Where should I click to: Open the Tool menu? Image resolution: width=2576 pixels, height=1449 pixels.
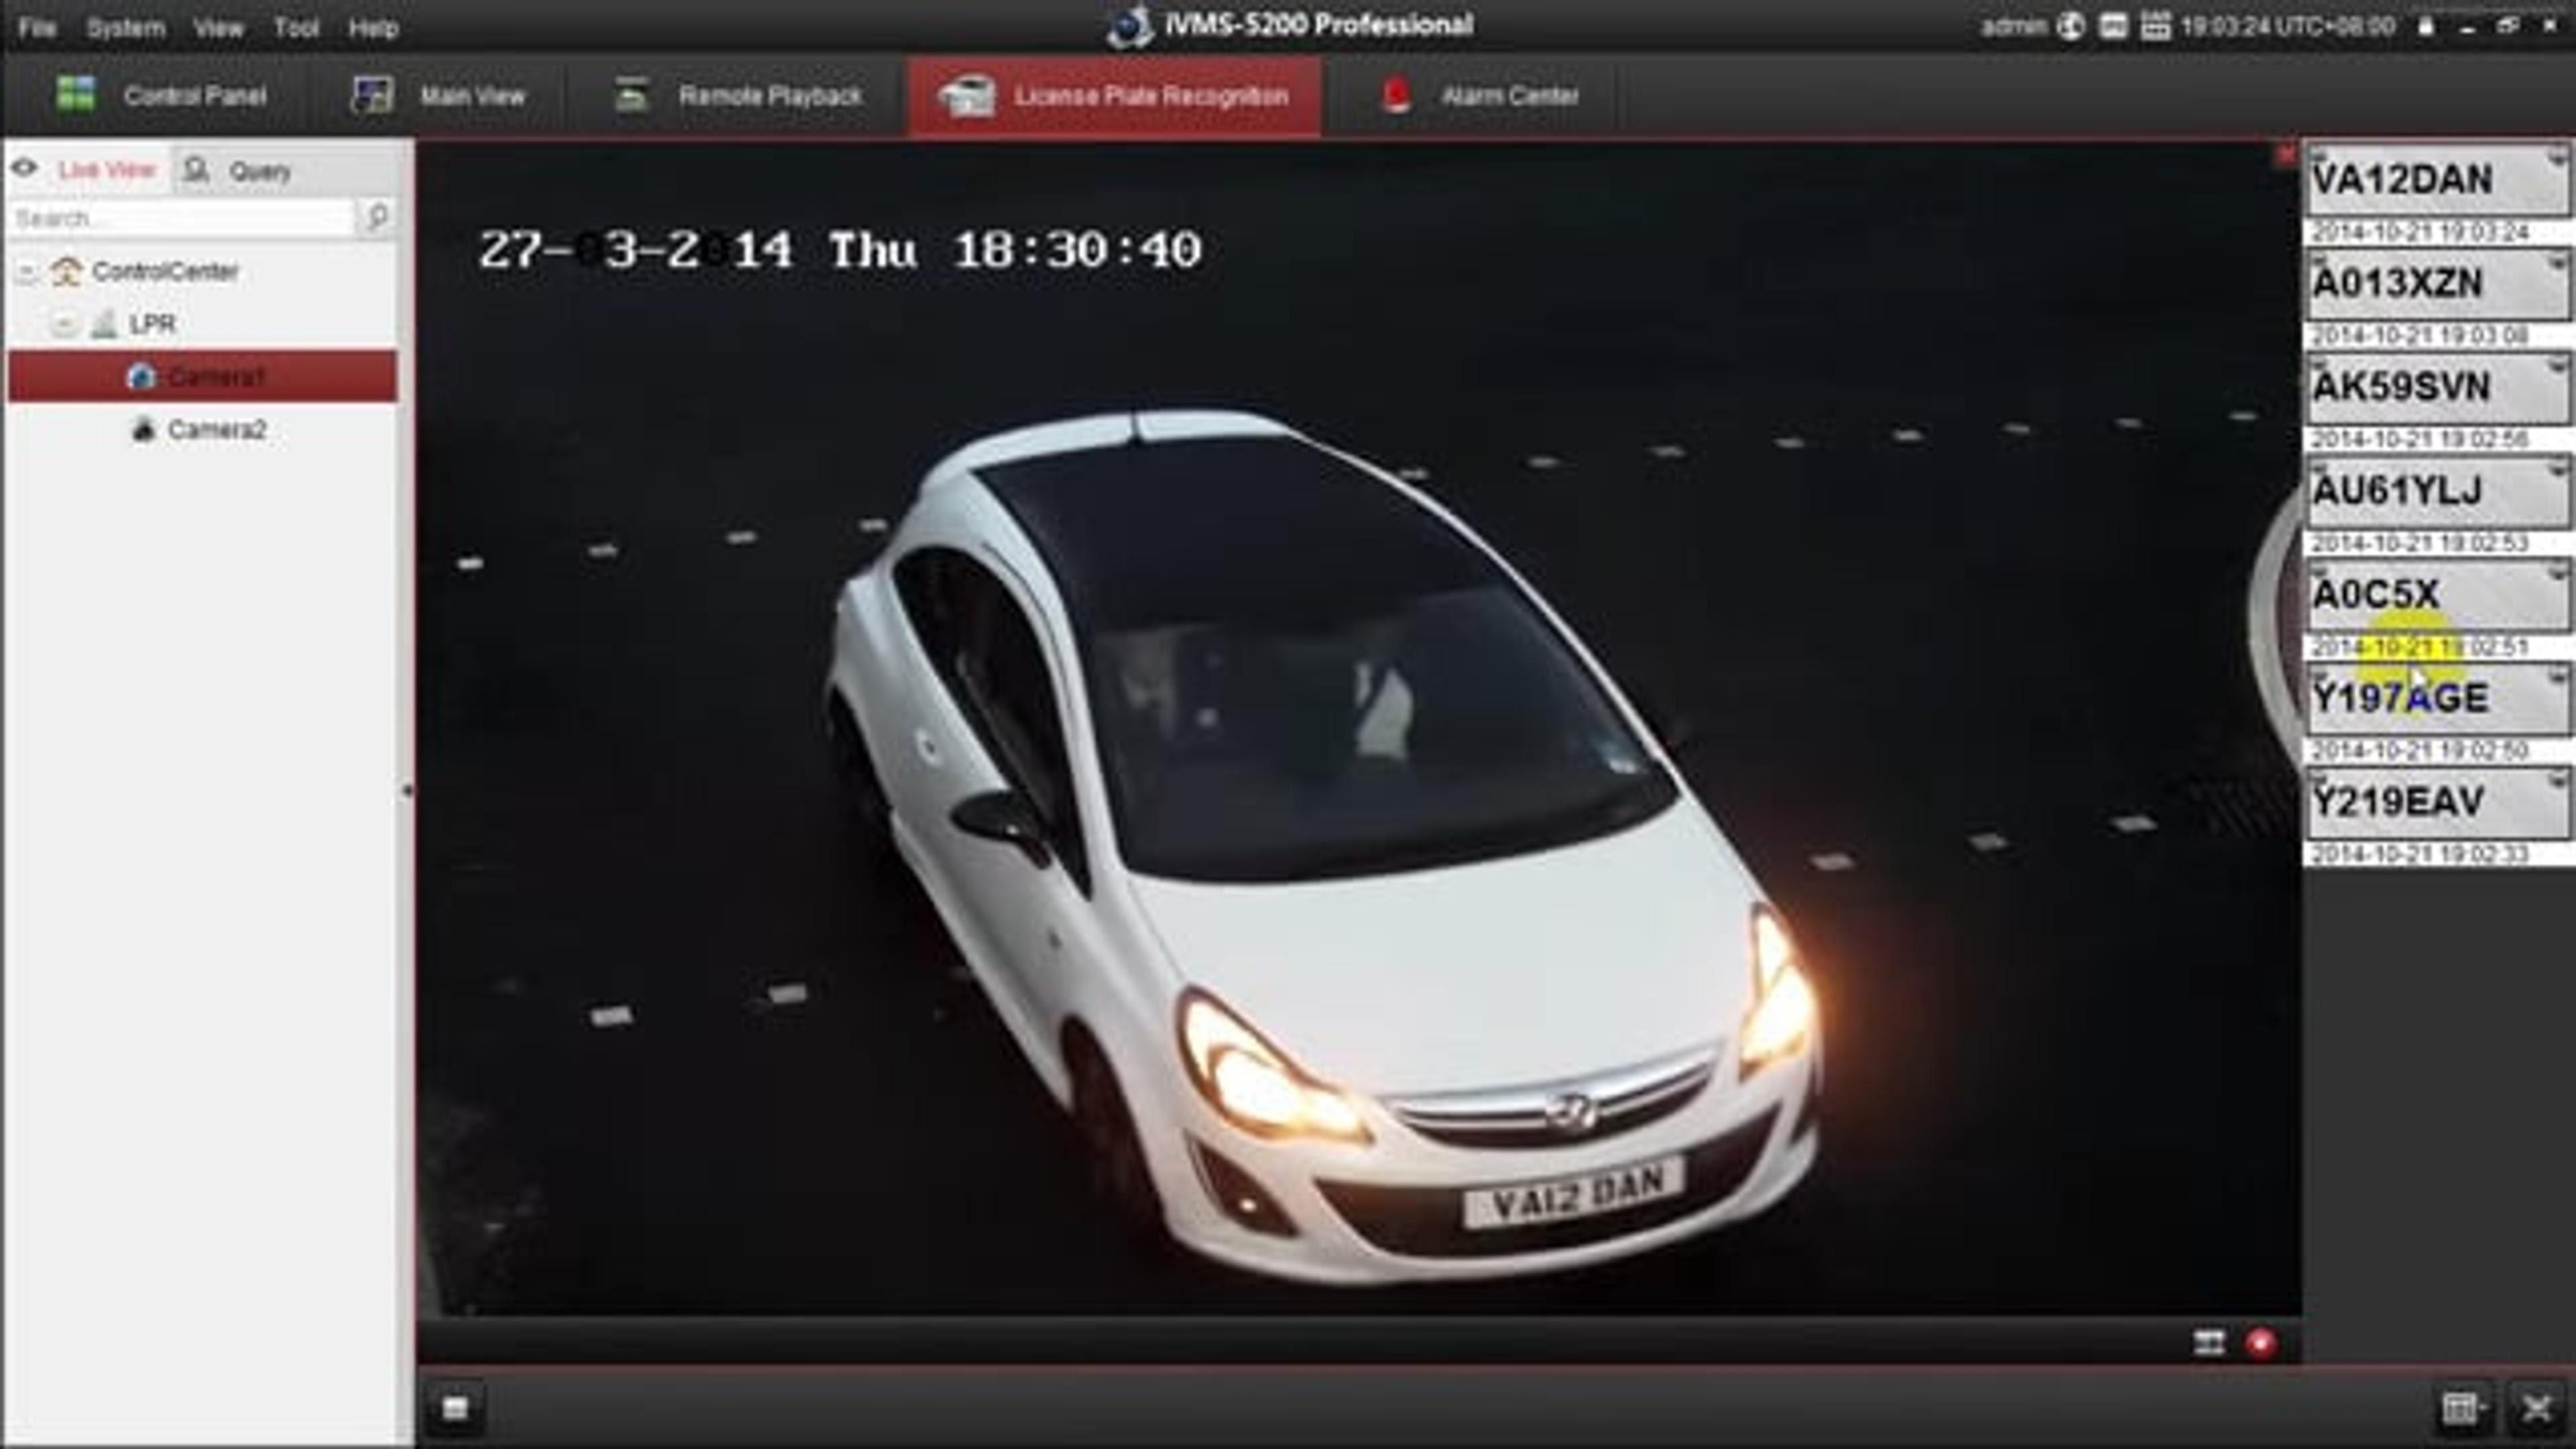coord(296,28)
